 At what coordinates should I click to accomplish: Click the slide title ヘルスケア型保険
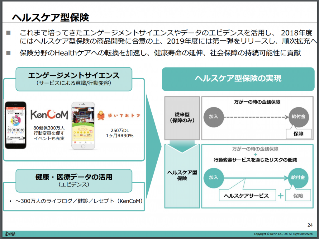point(50,17)
